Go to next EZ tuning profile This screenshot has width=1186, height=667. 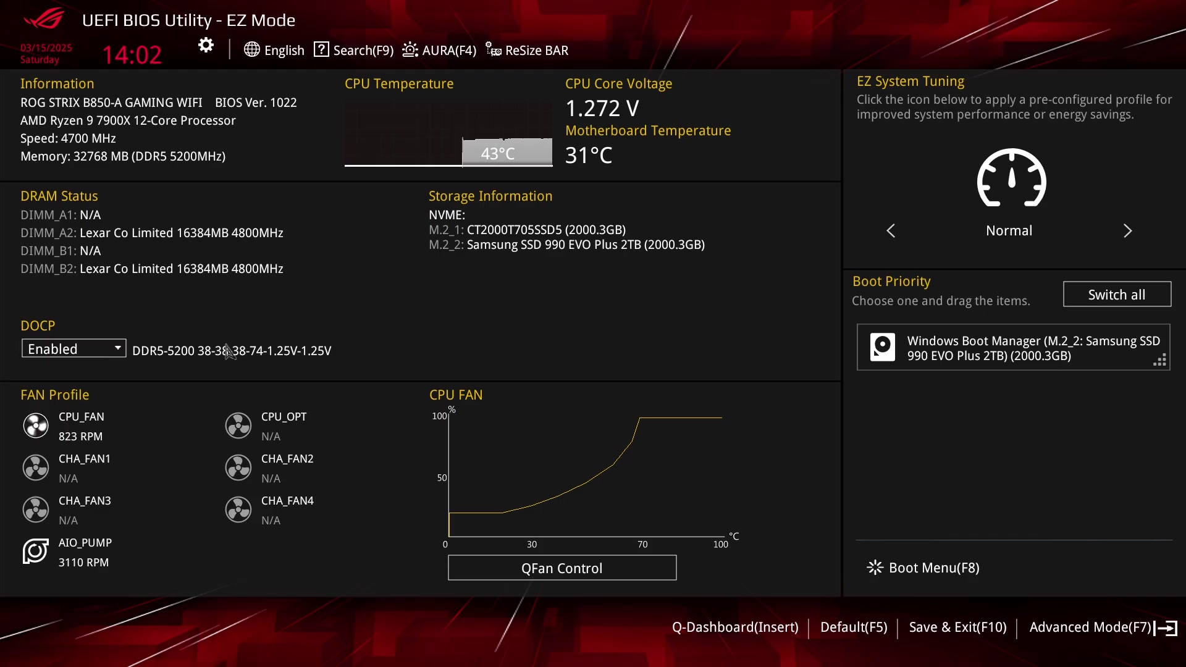point(1128,230)
